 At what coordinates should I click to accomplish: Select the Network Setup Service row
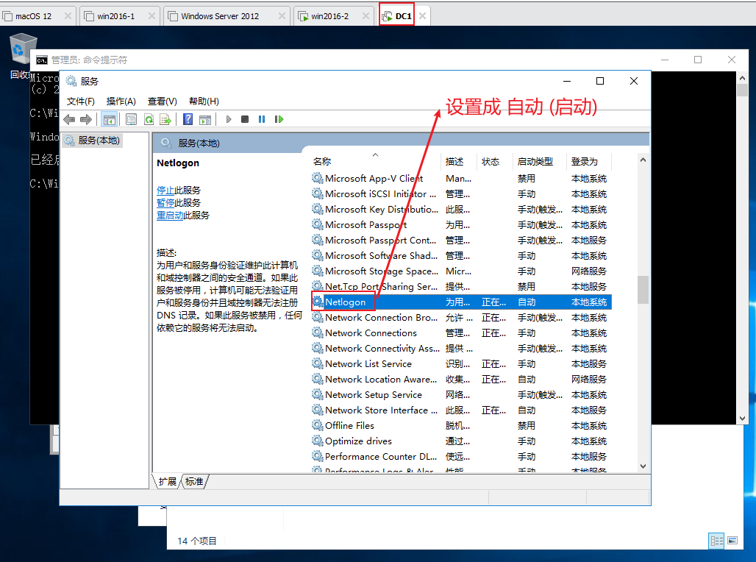click(461, 394)
